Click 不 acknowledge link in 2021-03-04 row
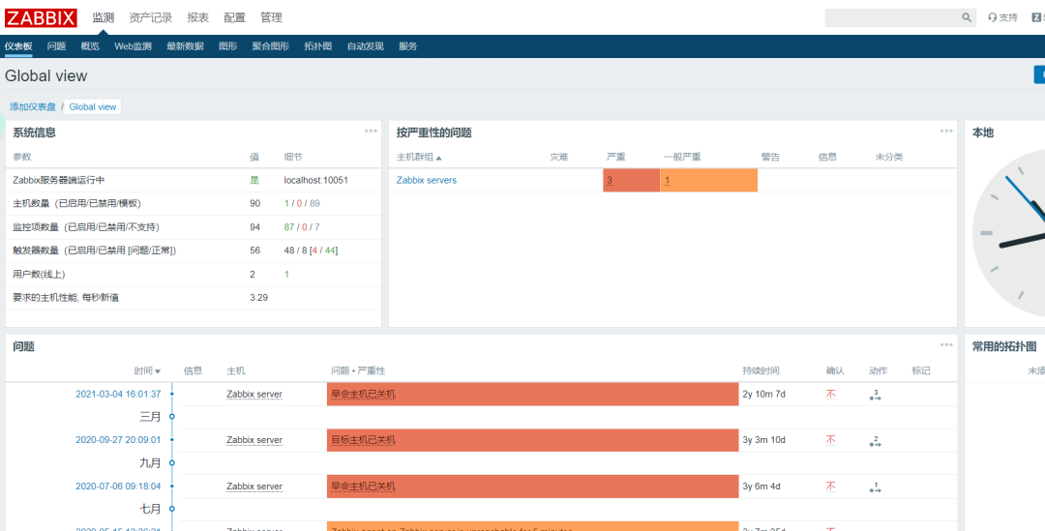 point(830,394)
